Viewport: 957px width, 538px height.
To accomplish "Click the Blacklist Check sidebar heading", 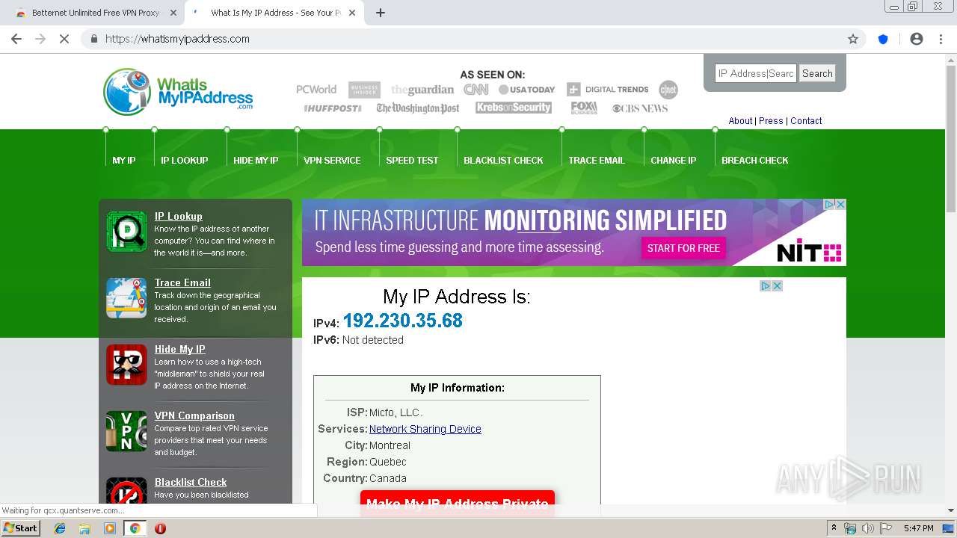I will point(191,482).
